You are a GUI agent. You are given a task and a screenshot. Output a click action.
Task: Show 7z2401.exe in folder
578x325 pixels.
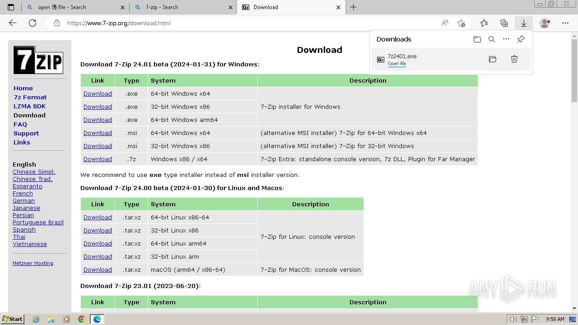pyautogui.click(x=493, y=59)
